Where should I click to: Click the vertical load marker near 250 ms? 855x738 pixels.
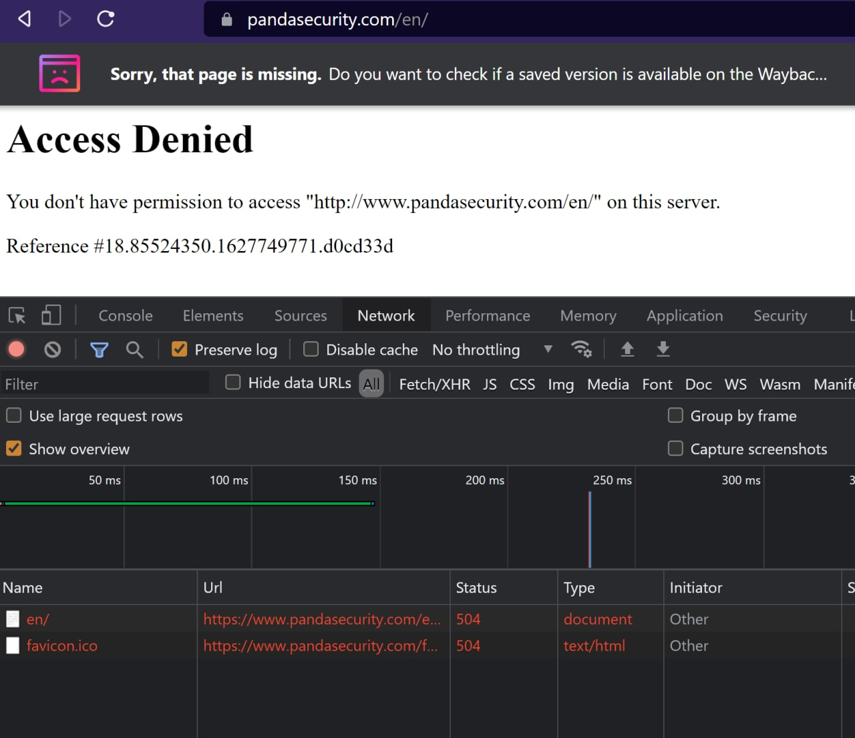coord(590,530)
